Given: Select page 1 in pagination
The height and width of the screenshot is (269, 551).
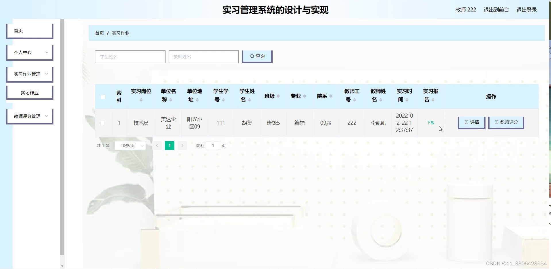Looking at the screenshot, I should 169,146.
